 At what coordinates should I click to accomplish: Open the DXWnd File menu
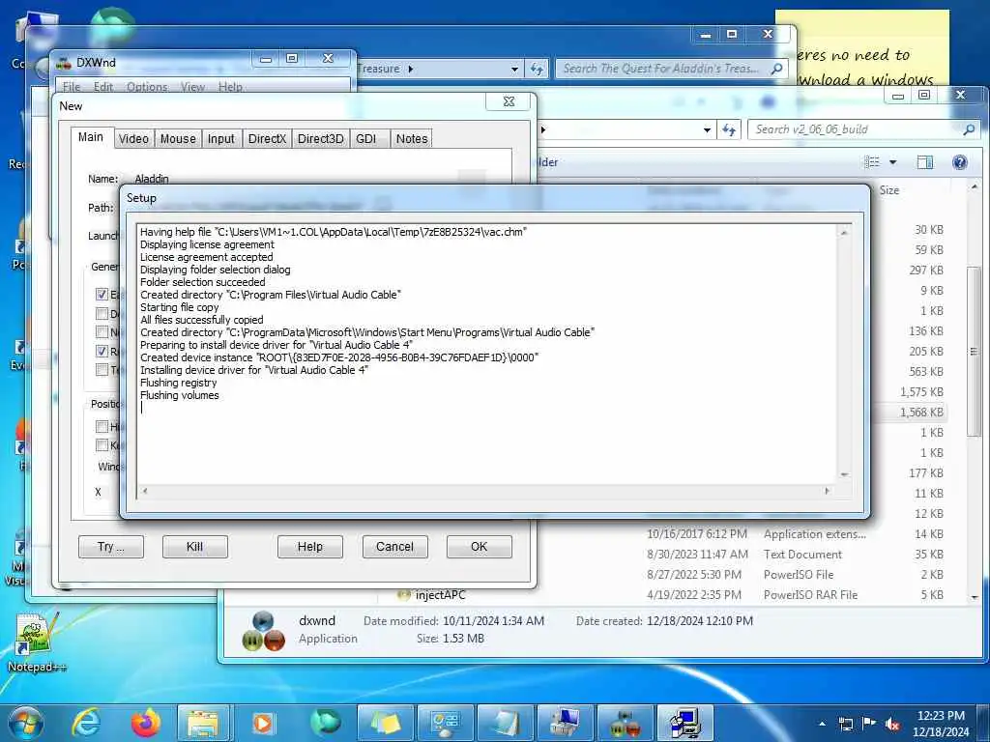72,86
